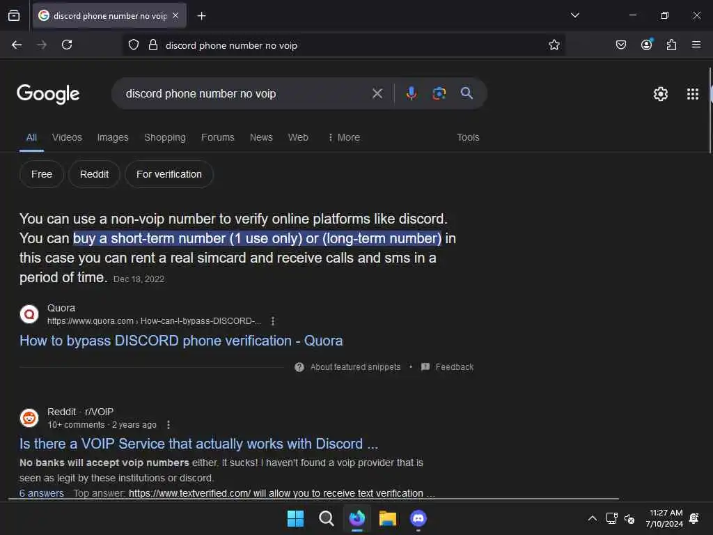Go to Google home via logo

pos(48,94)
